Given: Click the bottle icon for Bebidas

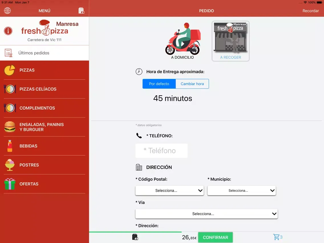Looking at the screenshot, I should point(10,146).
